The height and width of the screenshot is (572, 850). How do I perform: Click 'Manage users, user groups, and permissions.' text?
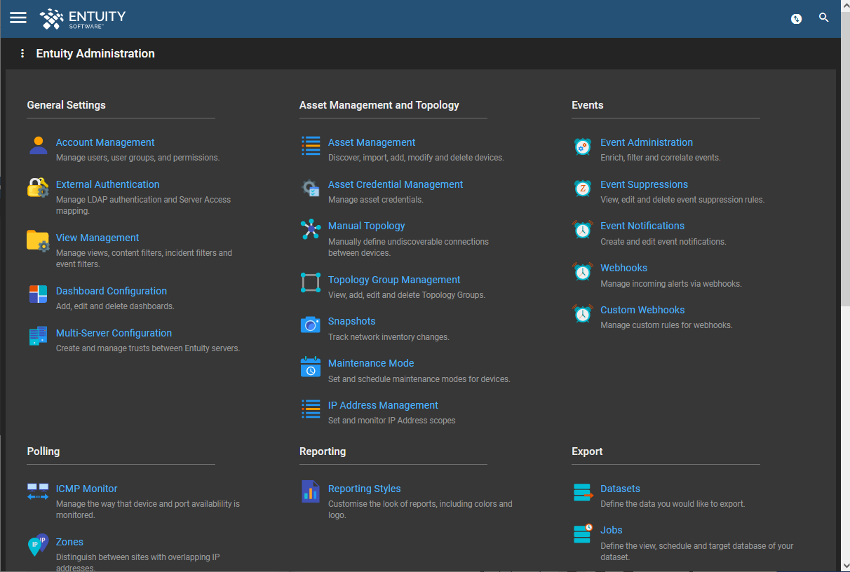(x=138, y=158)
